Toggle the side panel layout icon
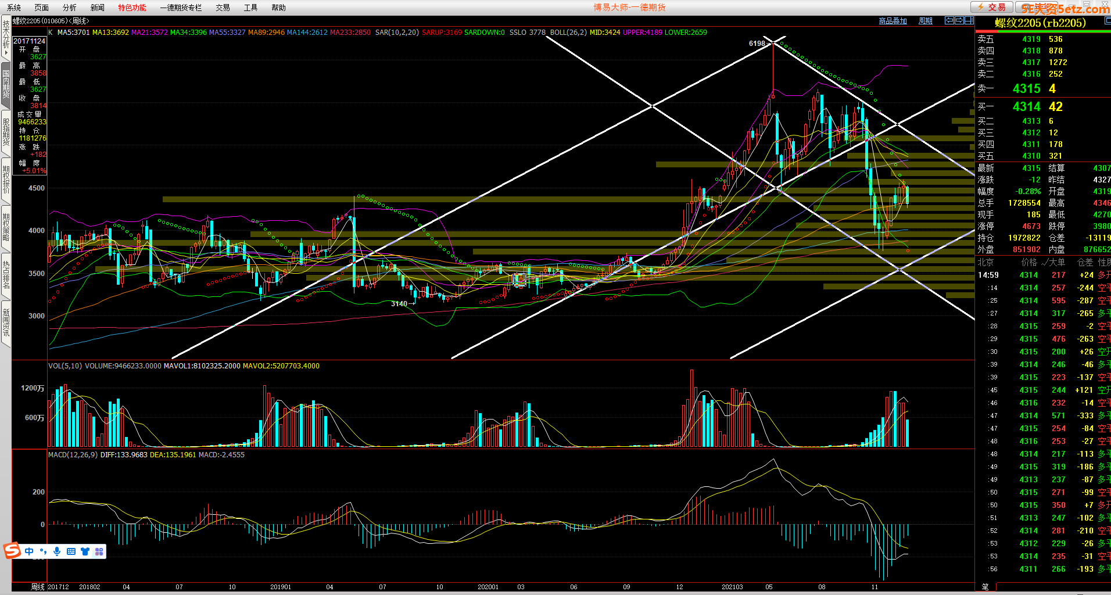Screen dimensions: 1111x595 pyautogui.click(x=969, y=20)
